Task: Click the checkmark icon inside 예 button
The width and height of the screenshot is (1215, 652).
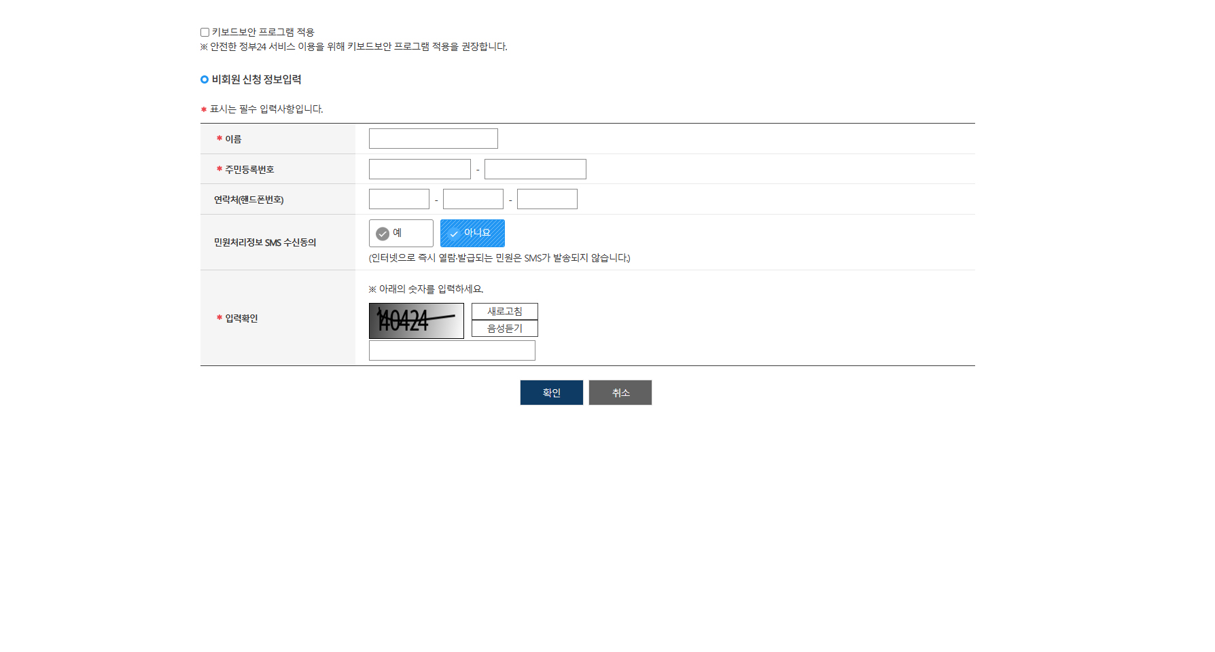Action: [x=382, y=233]
